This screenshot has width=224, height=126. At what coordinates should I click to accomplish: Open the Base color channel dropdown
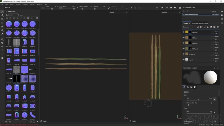187,27
